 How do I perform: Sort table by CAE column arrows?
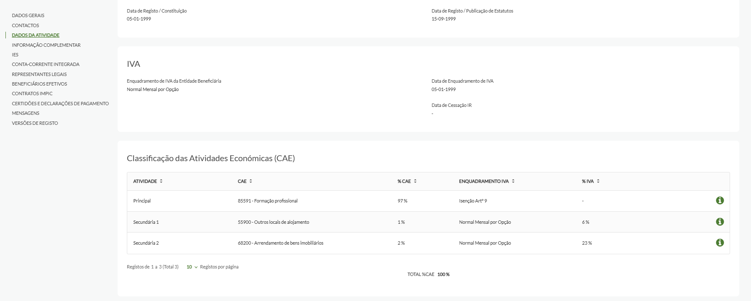251,181
